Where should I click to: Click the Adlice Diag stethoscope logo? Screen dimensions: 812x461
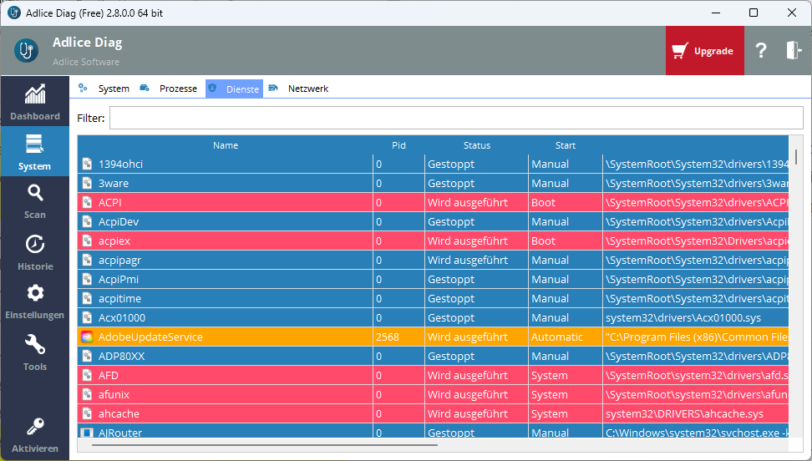coord(26,50)
